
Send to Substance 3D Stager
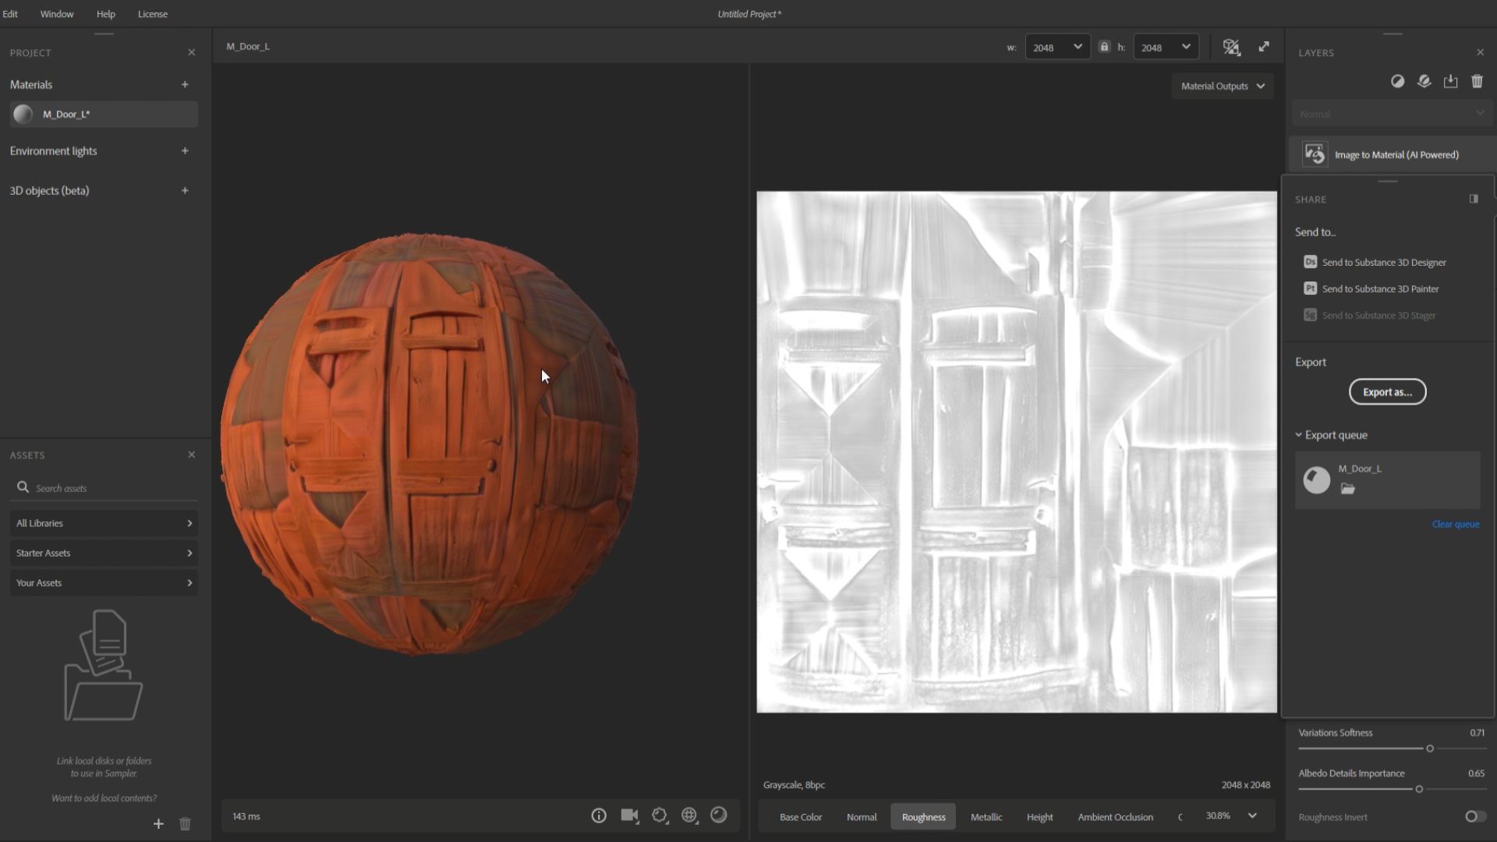pyautogui.click(x=1370, y=315)
